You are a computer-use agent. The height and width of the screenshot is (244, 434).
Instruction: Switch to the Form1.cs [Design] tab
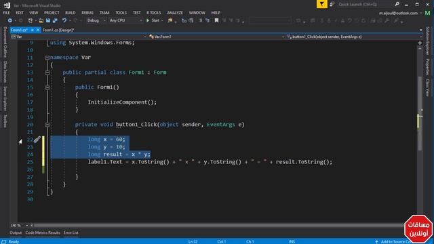(58, 30)
